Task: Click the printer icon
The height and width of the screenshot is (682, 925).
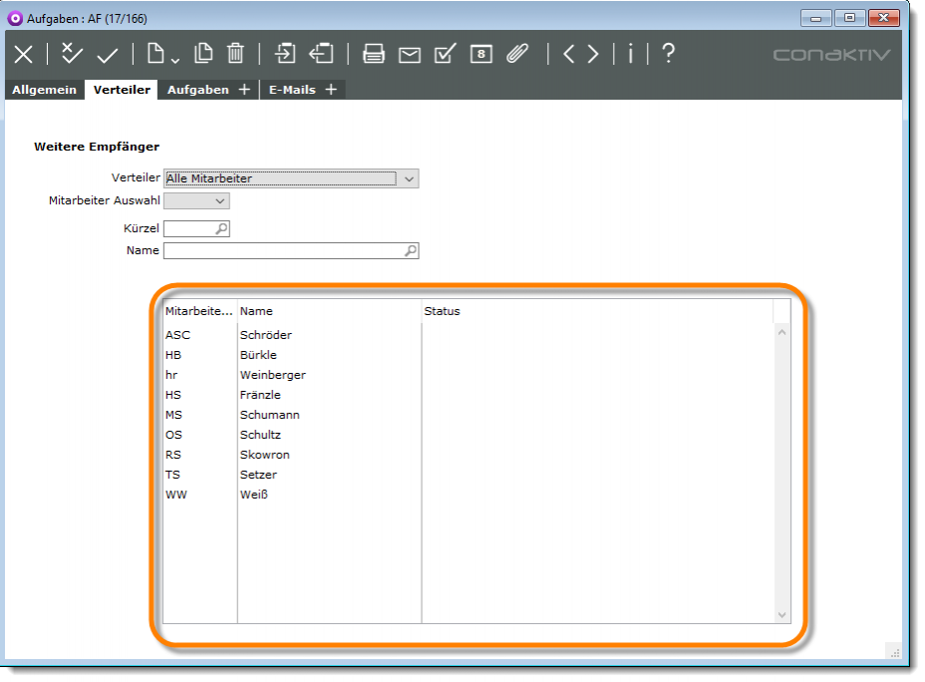Action: pyautogui.click(x=374, y=54)
